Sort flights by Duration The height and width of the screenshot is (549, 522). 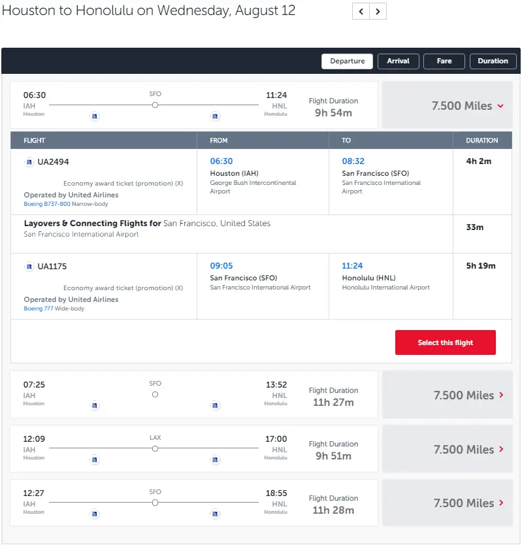[493, 61]
